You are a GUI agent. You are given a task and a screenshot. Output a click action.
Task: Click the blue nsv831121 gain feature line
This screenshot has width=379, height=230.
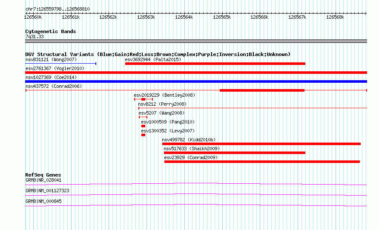[60, 64]
